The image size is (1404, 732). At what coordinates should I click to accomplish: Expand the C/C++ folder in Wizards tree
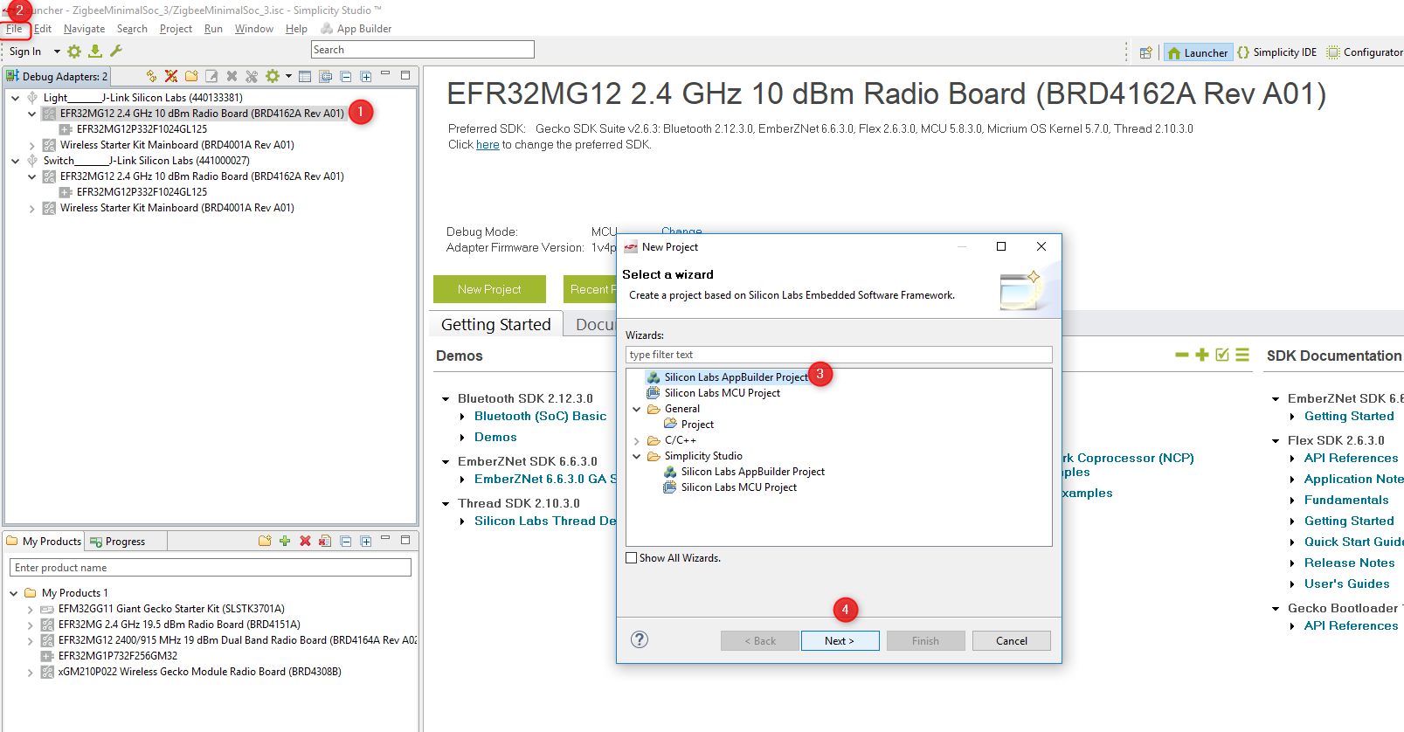pos(637,441)
